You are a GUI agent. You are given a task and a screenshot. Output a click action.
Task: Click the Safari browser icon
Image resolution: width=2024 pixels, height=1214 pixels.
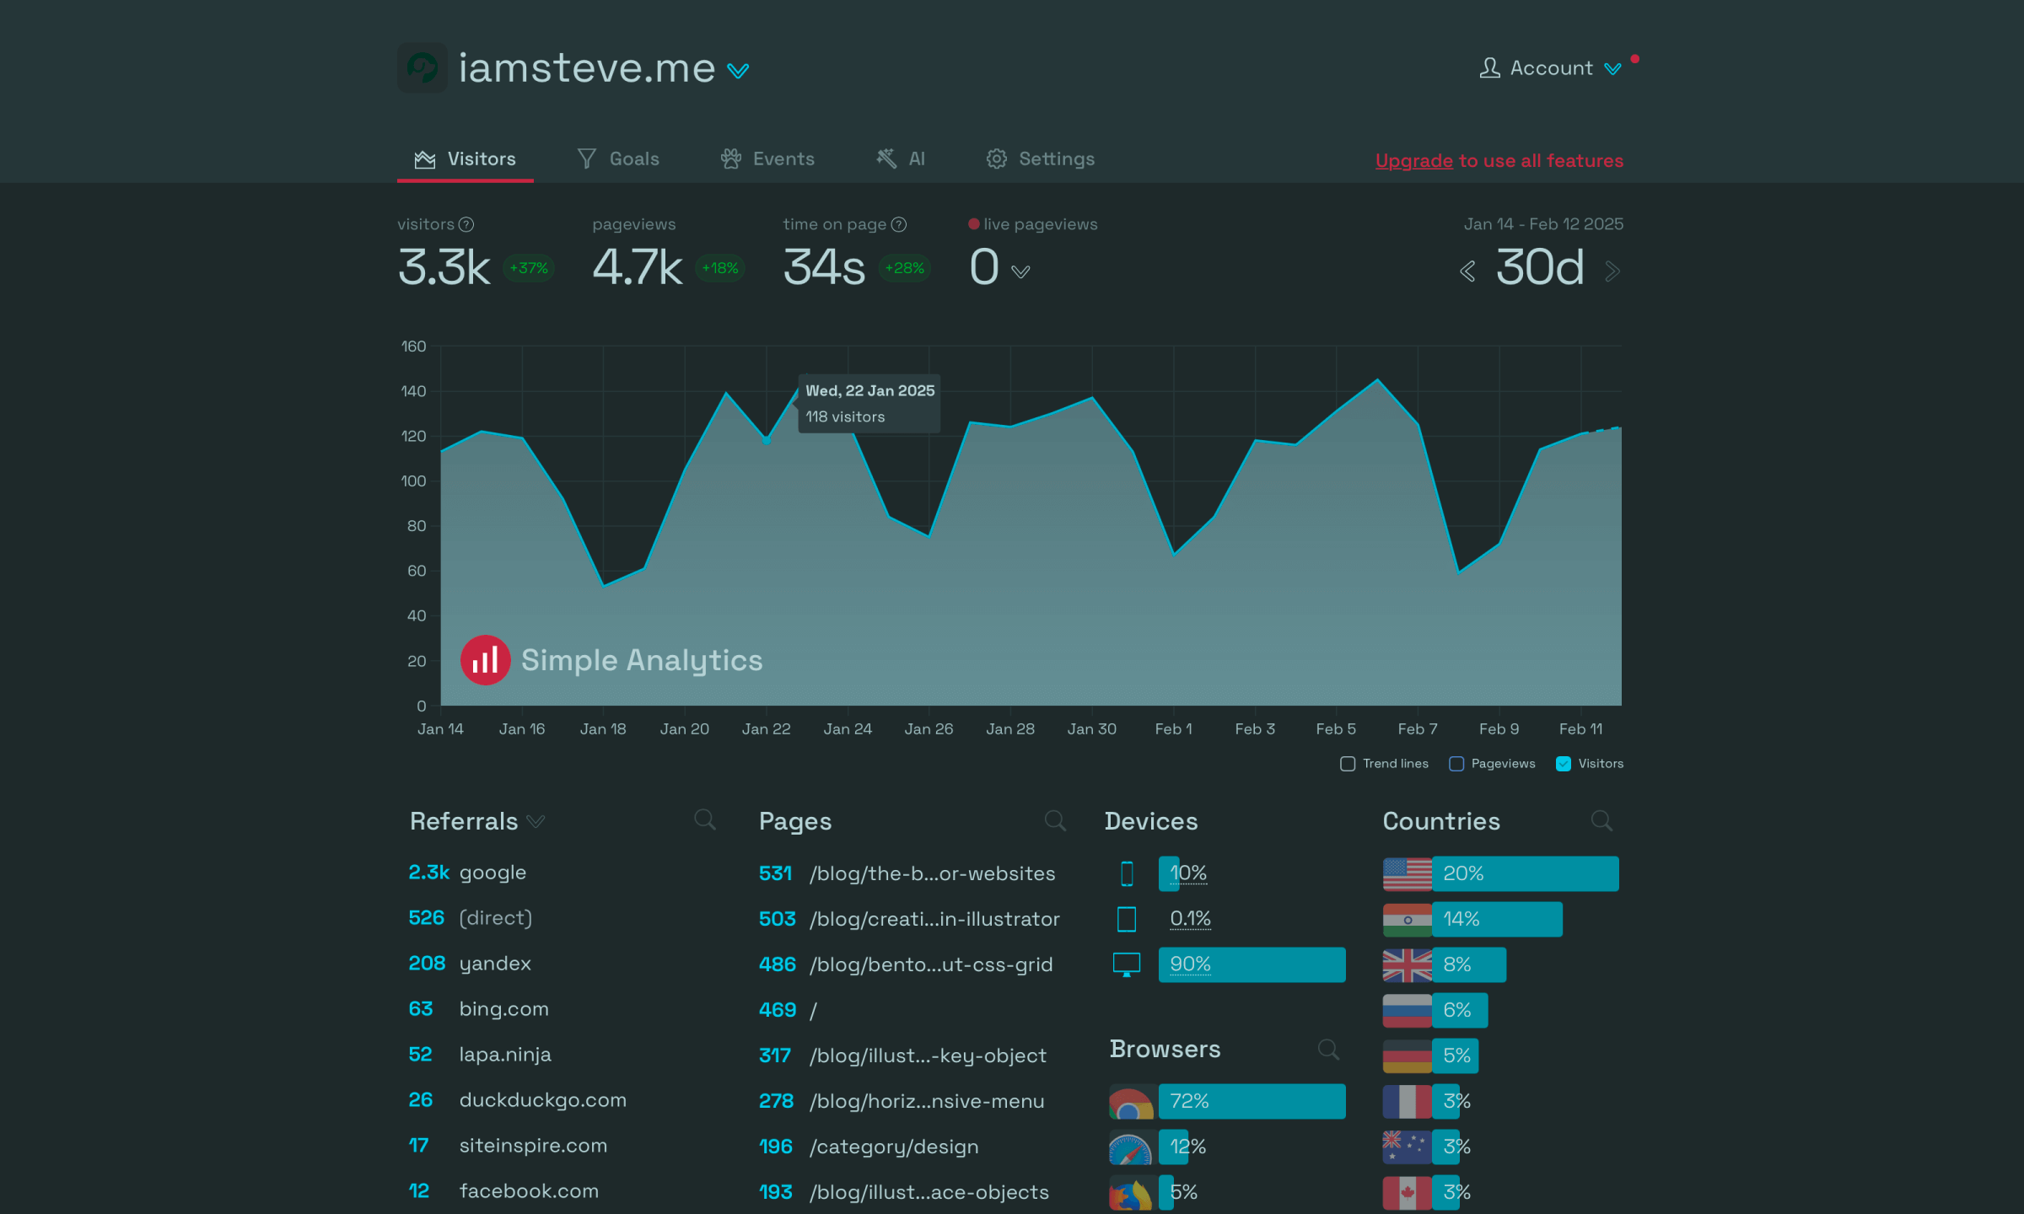pos(1131,1147)
